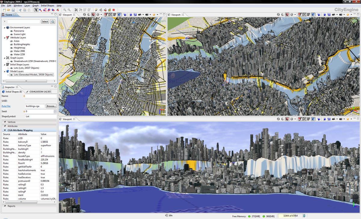
Task: Click the frame selection icon in top-right viewport
Action: tap(325, 14)
